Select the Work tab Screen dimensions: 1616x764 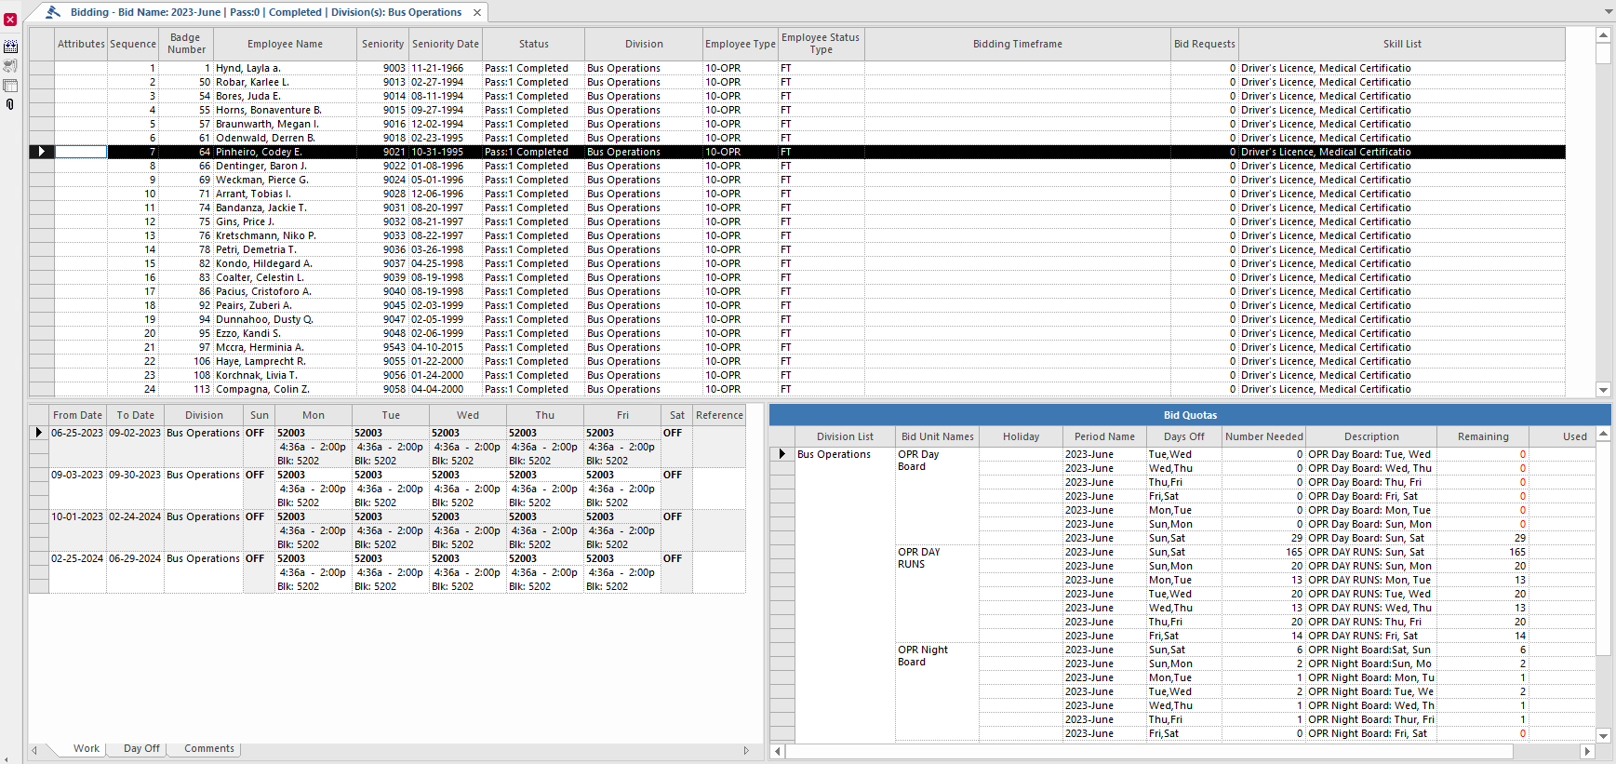click(87, 748)
